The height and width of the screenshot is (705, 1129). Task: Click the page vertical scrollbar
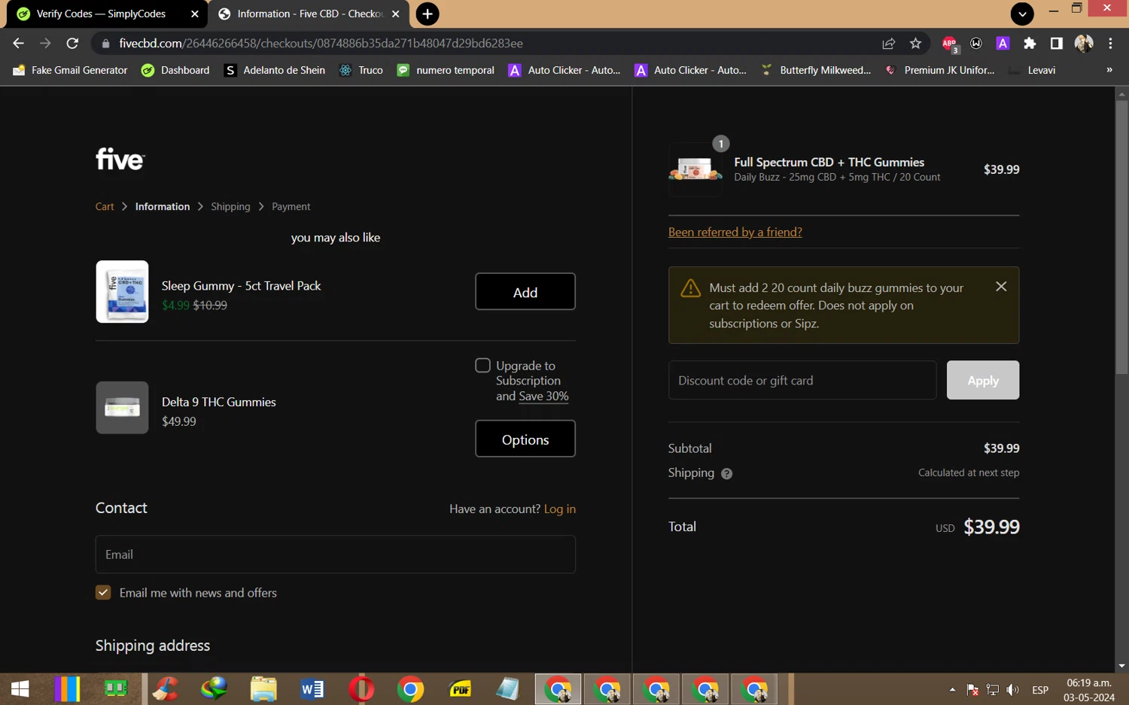coord(1121,238)
